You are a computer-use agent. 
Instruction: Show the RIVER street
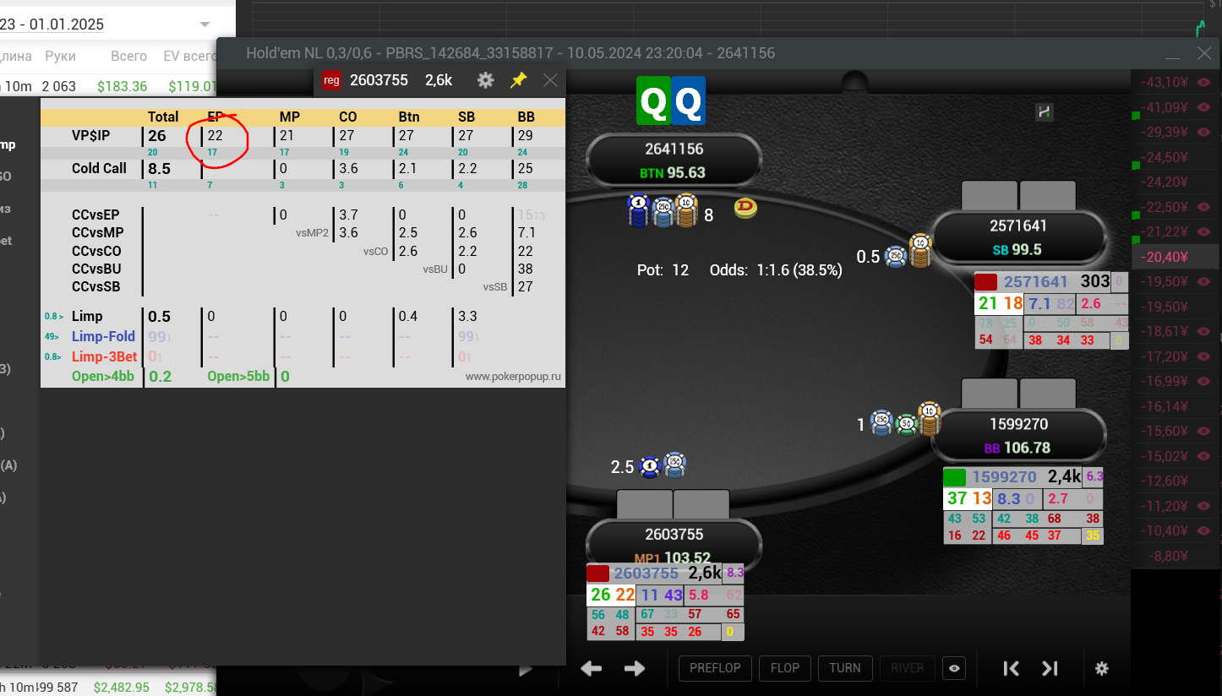tap(908, 668)
